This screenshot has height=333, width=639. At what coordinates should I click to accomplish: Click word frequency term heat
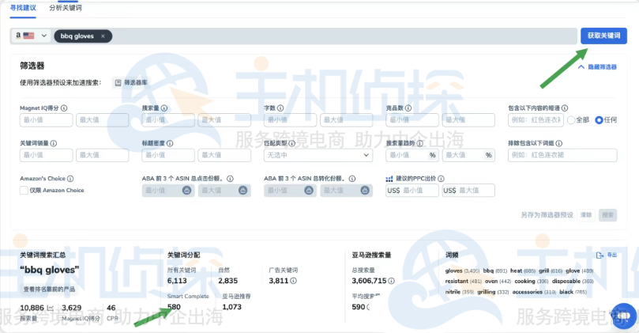point(516,271)
